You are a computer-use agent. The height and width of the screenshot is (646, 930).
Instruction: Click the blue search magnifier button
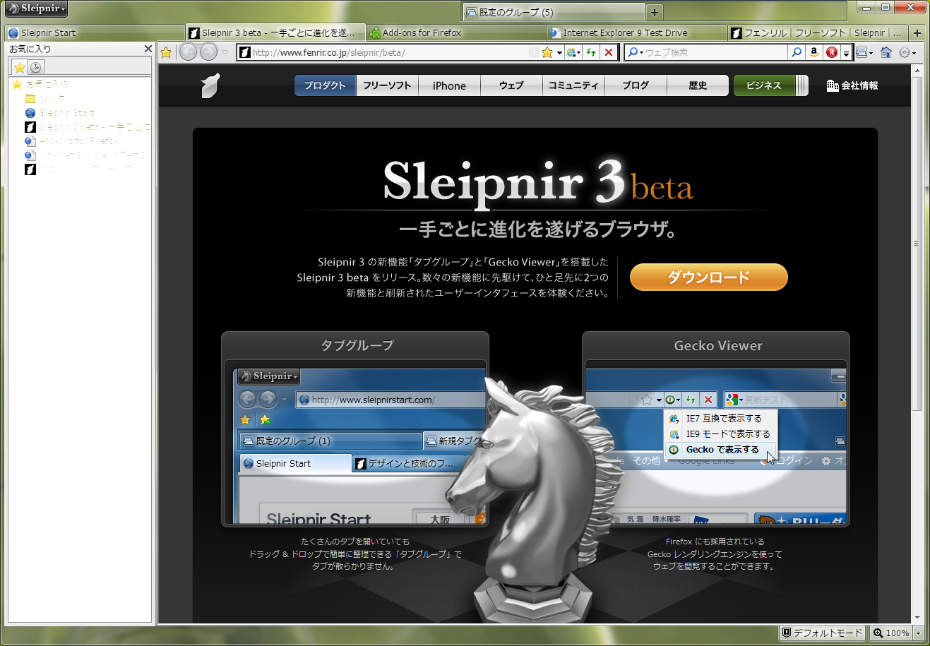(796, 52)
